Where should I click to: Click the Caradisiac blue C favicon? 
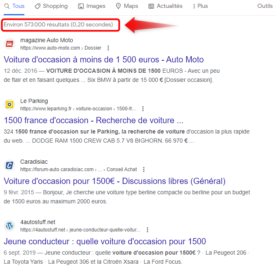tap(10, 165)
